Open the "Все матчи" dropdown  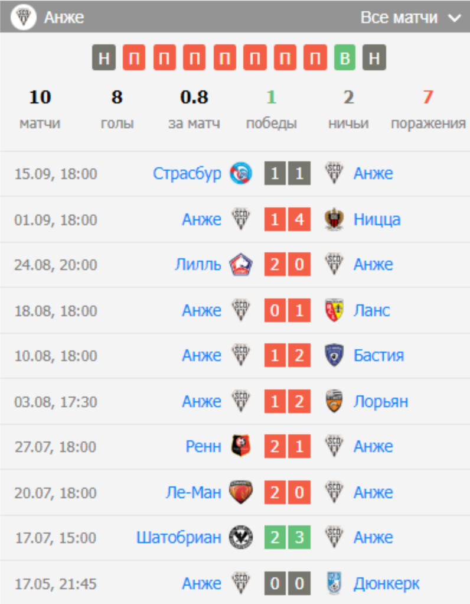(410, 18)
